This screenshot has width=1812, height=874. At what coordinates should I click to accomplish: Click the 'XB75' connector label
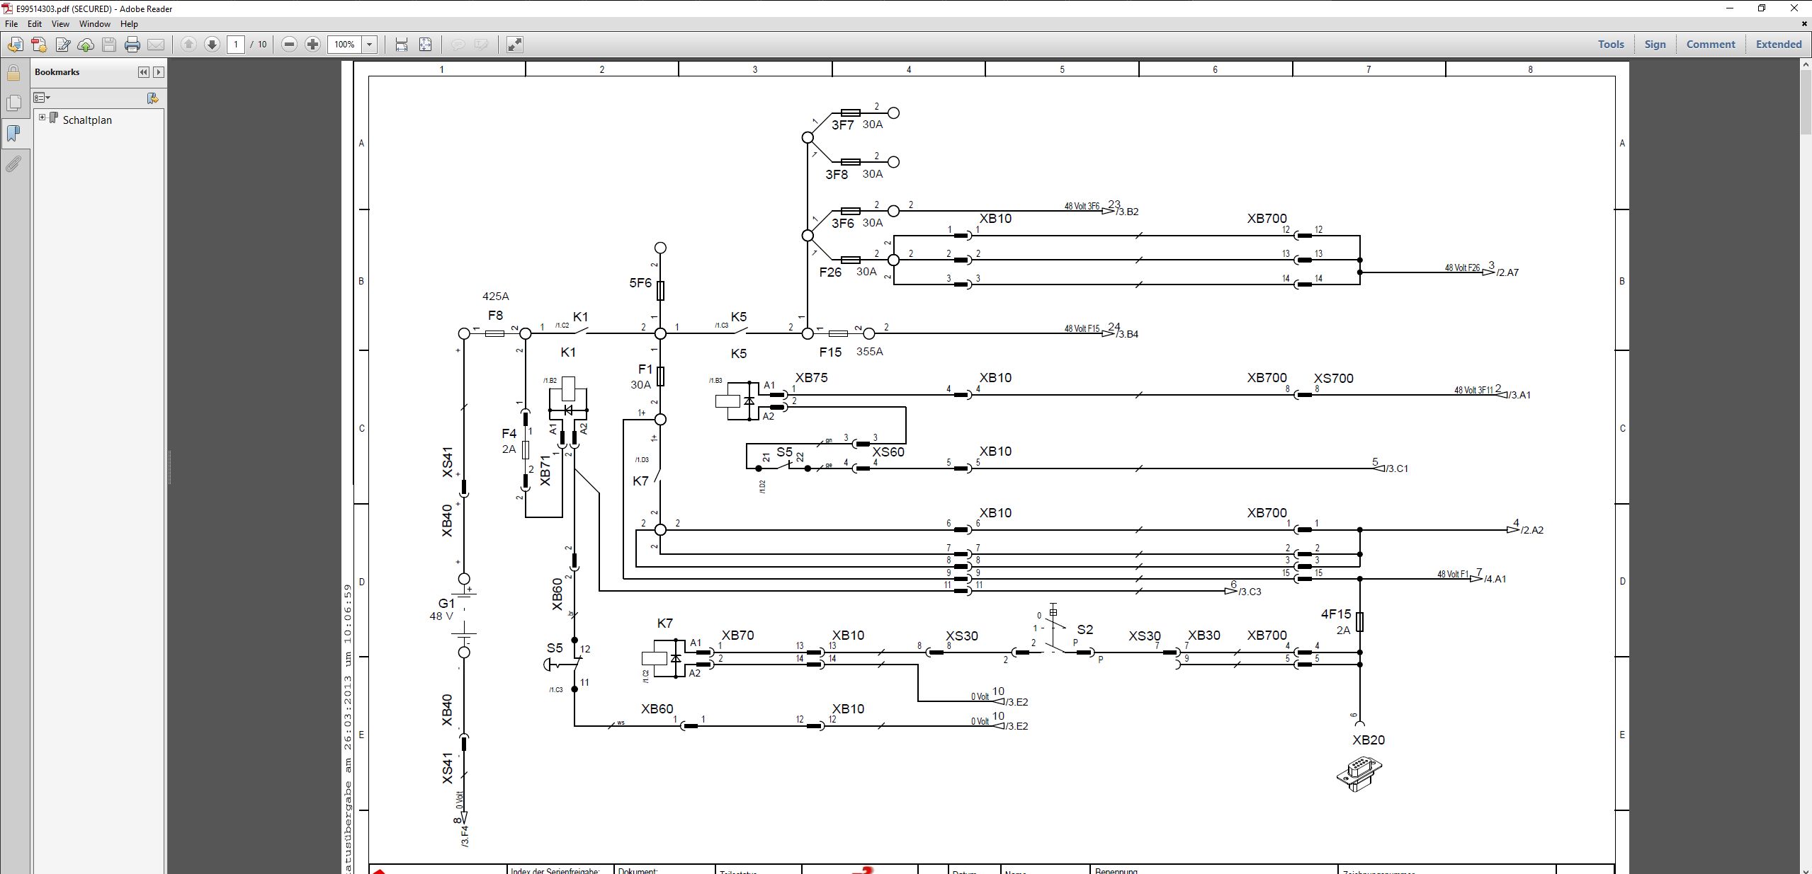pyautogui.click(x=812, y=378)
